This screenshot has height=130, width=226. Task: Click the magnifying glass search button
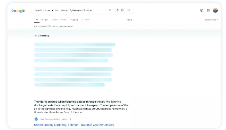[x=129, y=10]
